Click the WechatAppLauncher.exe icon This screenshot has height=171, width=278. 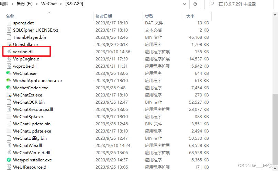[9, 80]
